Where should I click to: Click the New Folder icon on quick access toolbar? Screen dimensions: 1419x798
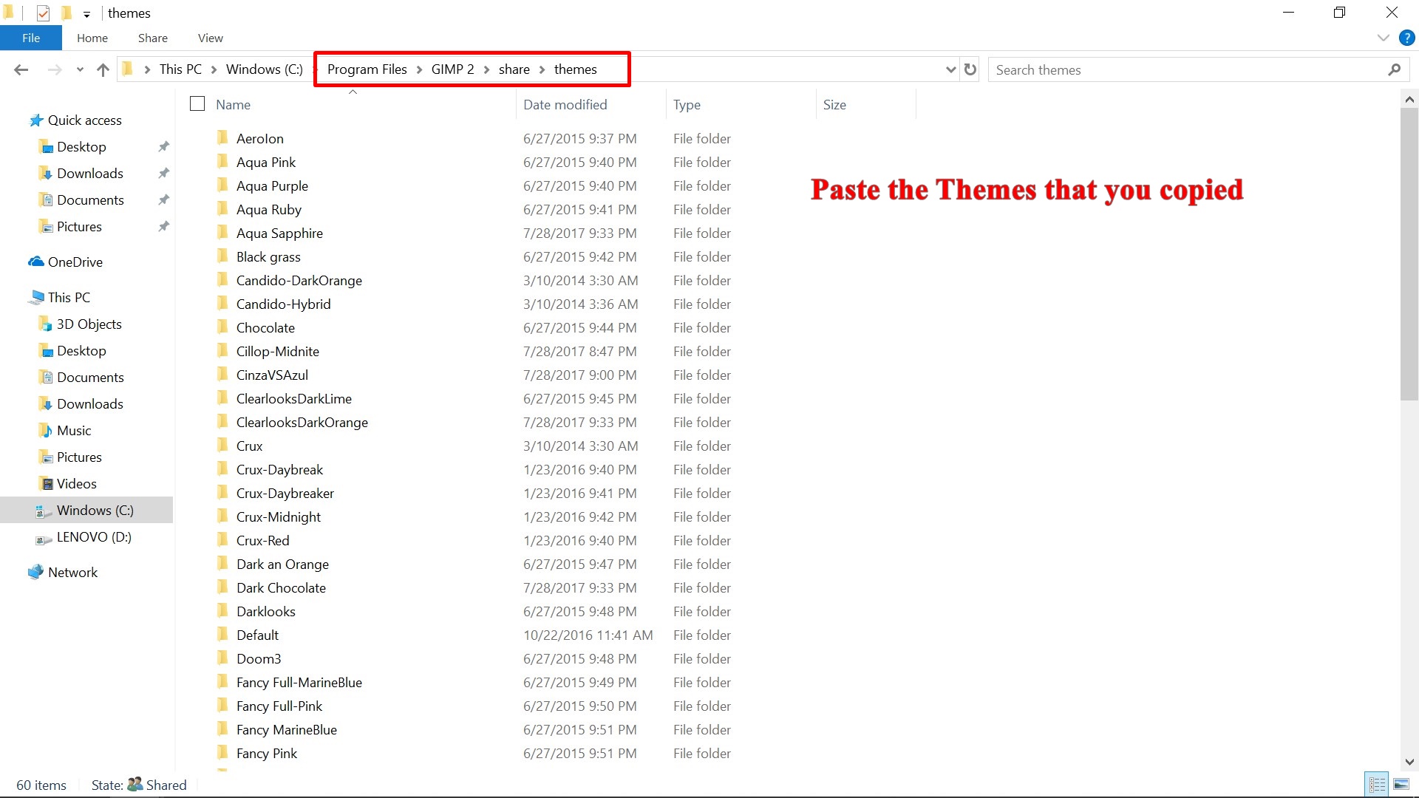[x=65, y=13]
